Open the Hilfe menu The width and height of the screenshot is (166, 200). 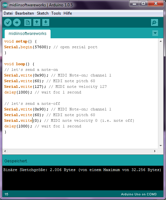click(x=68, y=13)
